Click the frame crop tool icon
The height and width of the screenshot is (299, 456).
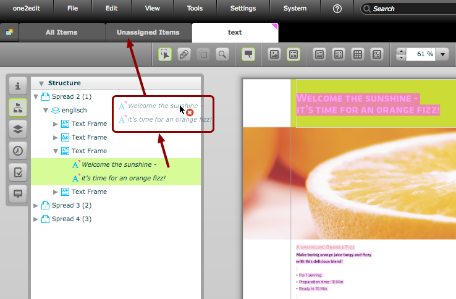[x=203, y=54]
